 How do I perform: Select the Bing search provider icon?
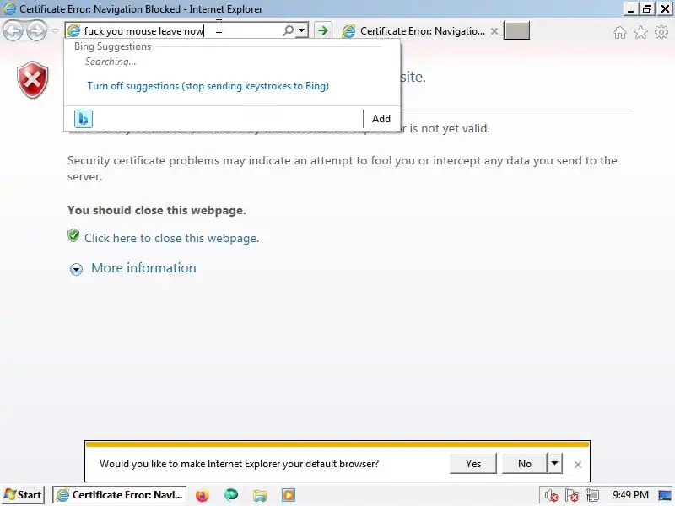(x=83, y=119)
